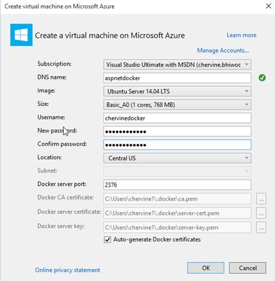Click the 'Docker server port:' label
The image size is (275, 281).
pyautogui.click(x=62, y=184)
